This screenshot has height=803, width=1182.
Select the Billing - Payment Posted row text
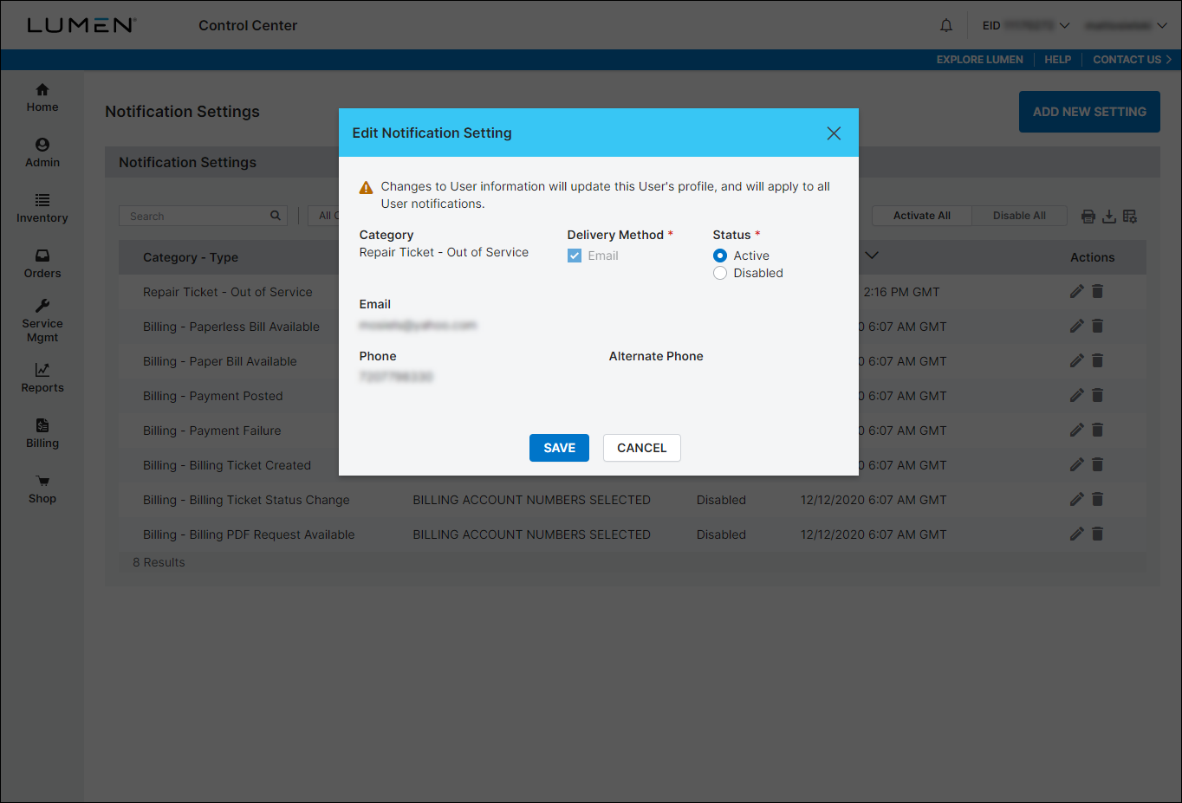click(213, 396)
